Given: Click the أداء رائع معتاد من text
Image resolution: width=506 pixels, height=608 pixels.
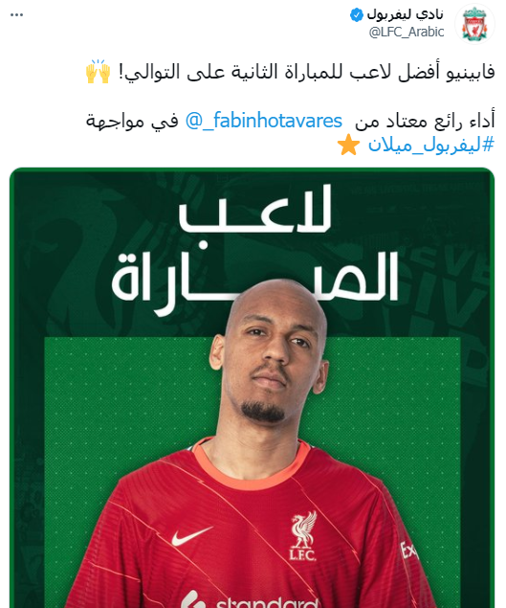Looking at the screenshot, I should pyautogui.click(x=425, y=122).
